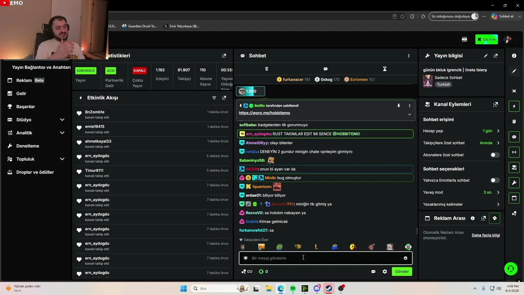The width and height of the screenshot is (524, 295).
Task: Open Steam from taskbar
Action: click(x=329, y=288)
